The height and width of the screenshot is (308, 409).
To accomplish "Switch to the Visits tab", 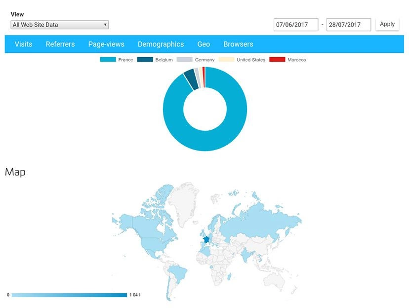I will tap(23, 44).
